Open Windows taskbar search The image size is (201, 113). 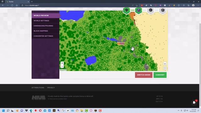point(8,110)
